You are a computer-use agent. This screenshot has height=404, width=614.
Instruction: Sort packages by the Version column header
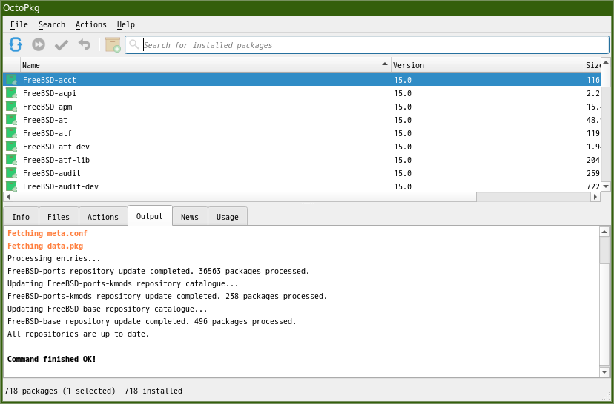point(487,65)
